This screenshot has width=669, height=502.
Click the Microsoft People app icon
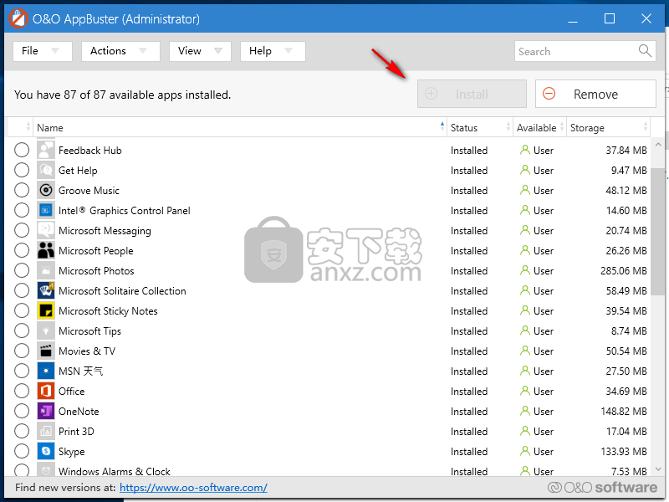tap(46, 250)
